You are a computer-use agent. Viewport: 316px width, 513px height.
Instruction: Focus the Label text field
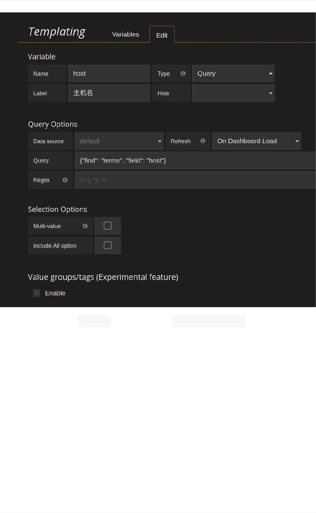click(x=109, y=93)
